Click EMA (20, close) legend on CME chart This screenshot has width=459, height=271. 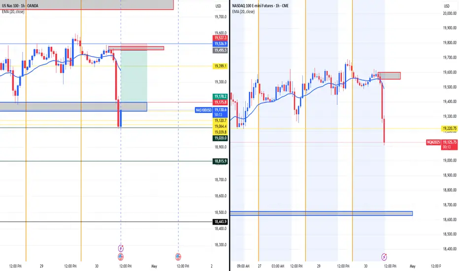(x=244, y=12)
